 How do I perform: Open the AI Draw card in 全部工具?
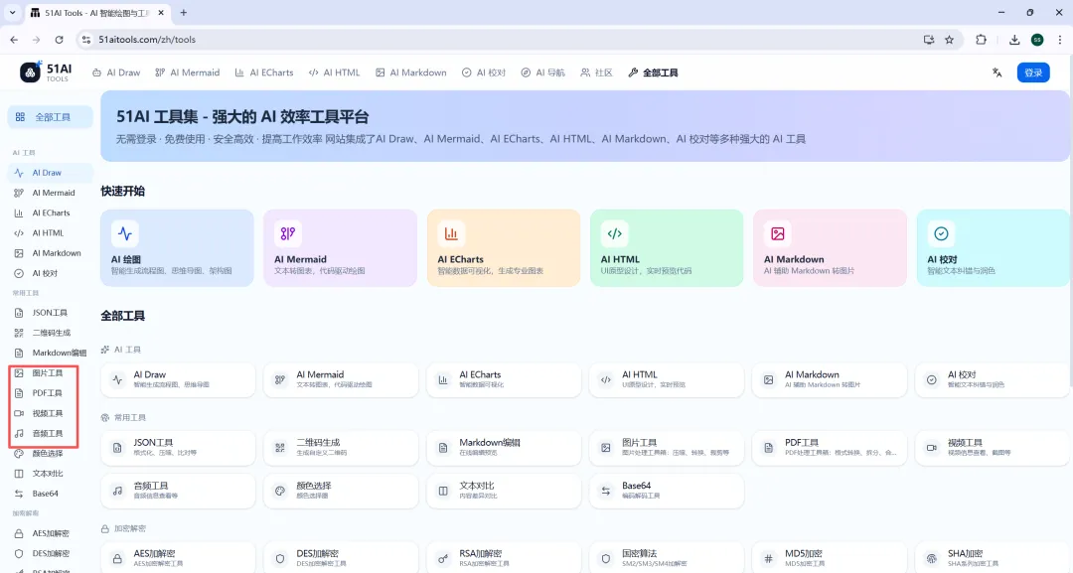[178, 379]
